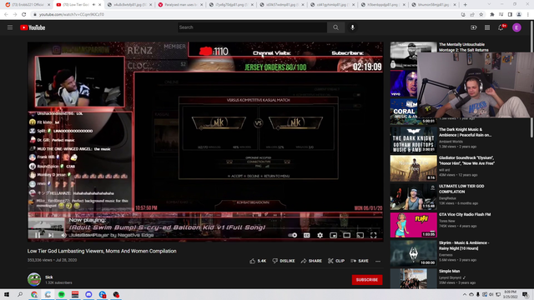
Task: Open the Save to playlist option
Action: (x=360, y=261)
